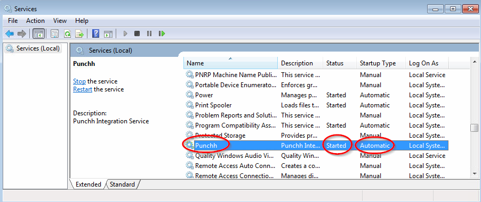The width and height of the screenshot is (481, 202).
Task: Select the Protected Storage service name
Action: click(220, 136)
